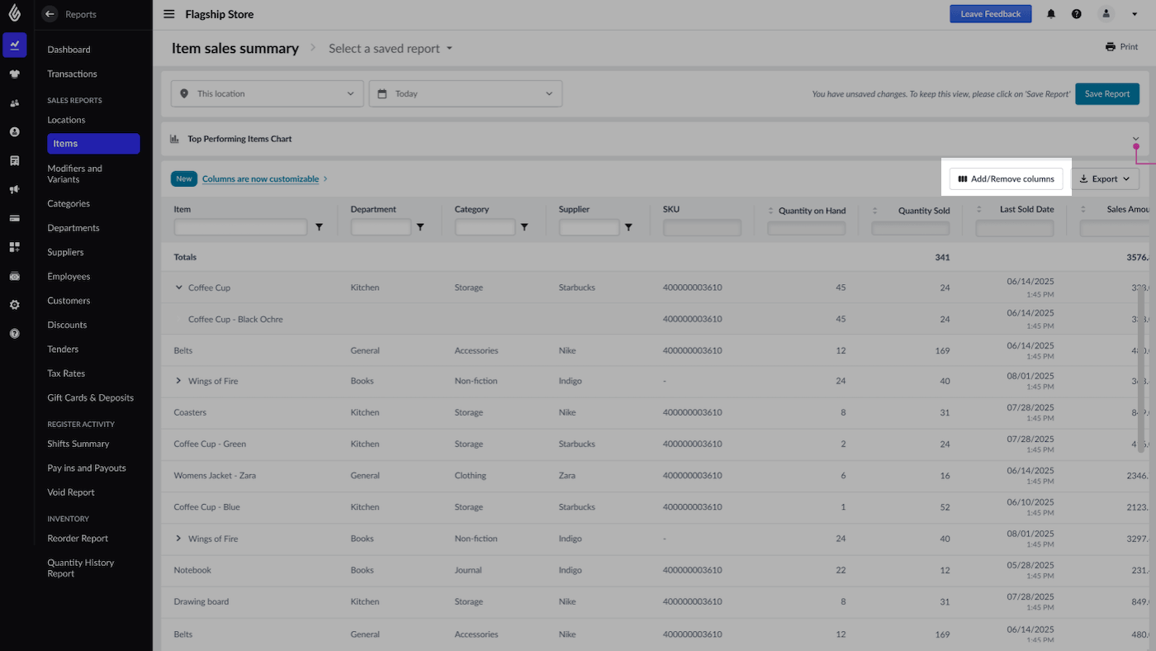1156x651 pixels.
Task: Open Employees report
Action: pyautogui.click(x=69, y=277)
